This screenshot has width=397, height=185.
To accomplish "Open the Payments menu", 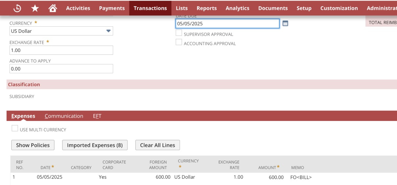I will [x=112, y=8].
